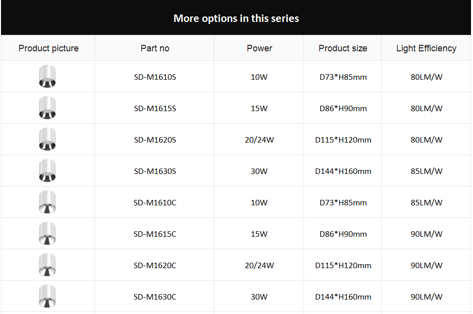This screenshot has height=314, width=473.
Task: Open the SD-M1615S product picture thumbnail
Action: (47, 108)
